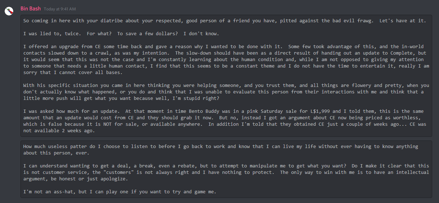Click the line "I'm not an ass-hat"
Screen dimensions: 439x203
(x=120, y=192)
